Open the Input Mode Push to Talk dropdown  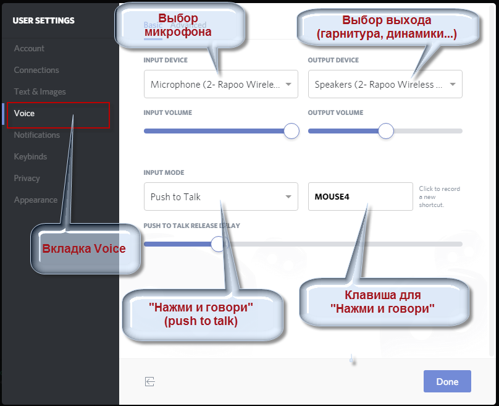tap(221, 197)
